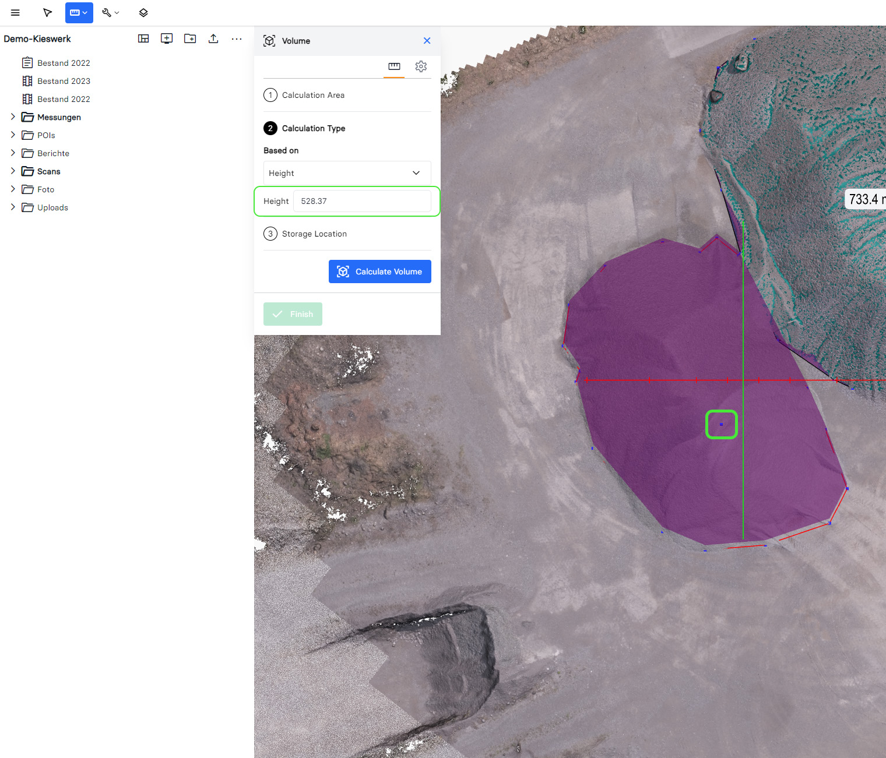The width and height of the screenshot is (886, 758).
Task: Click the layout view icon beside Demo-Kieswerk
Action: (143, 39)
